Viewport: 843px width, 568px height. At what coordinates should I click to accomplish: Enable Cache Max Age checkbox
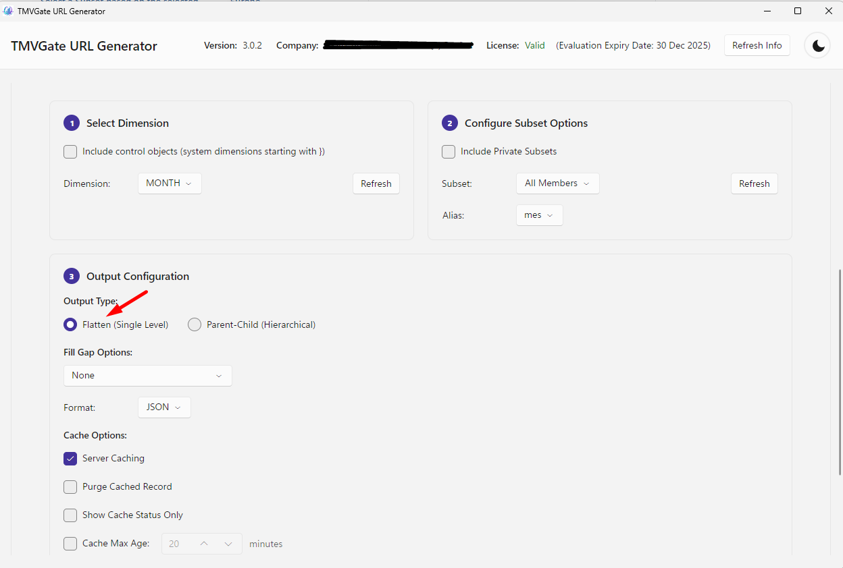click(x=70, y=544)
